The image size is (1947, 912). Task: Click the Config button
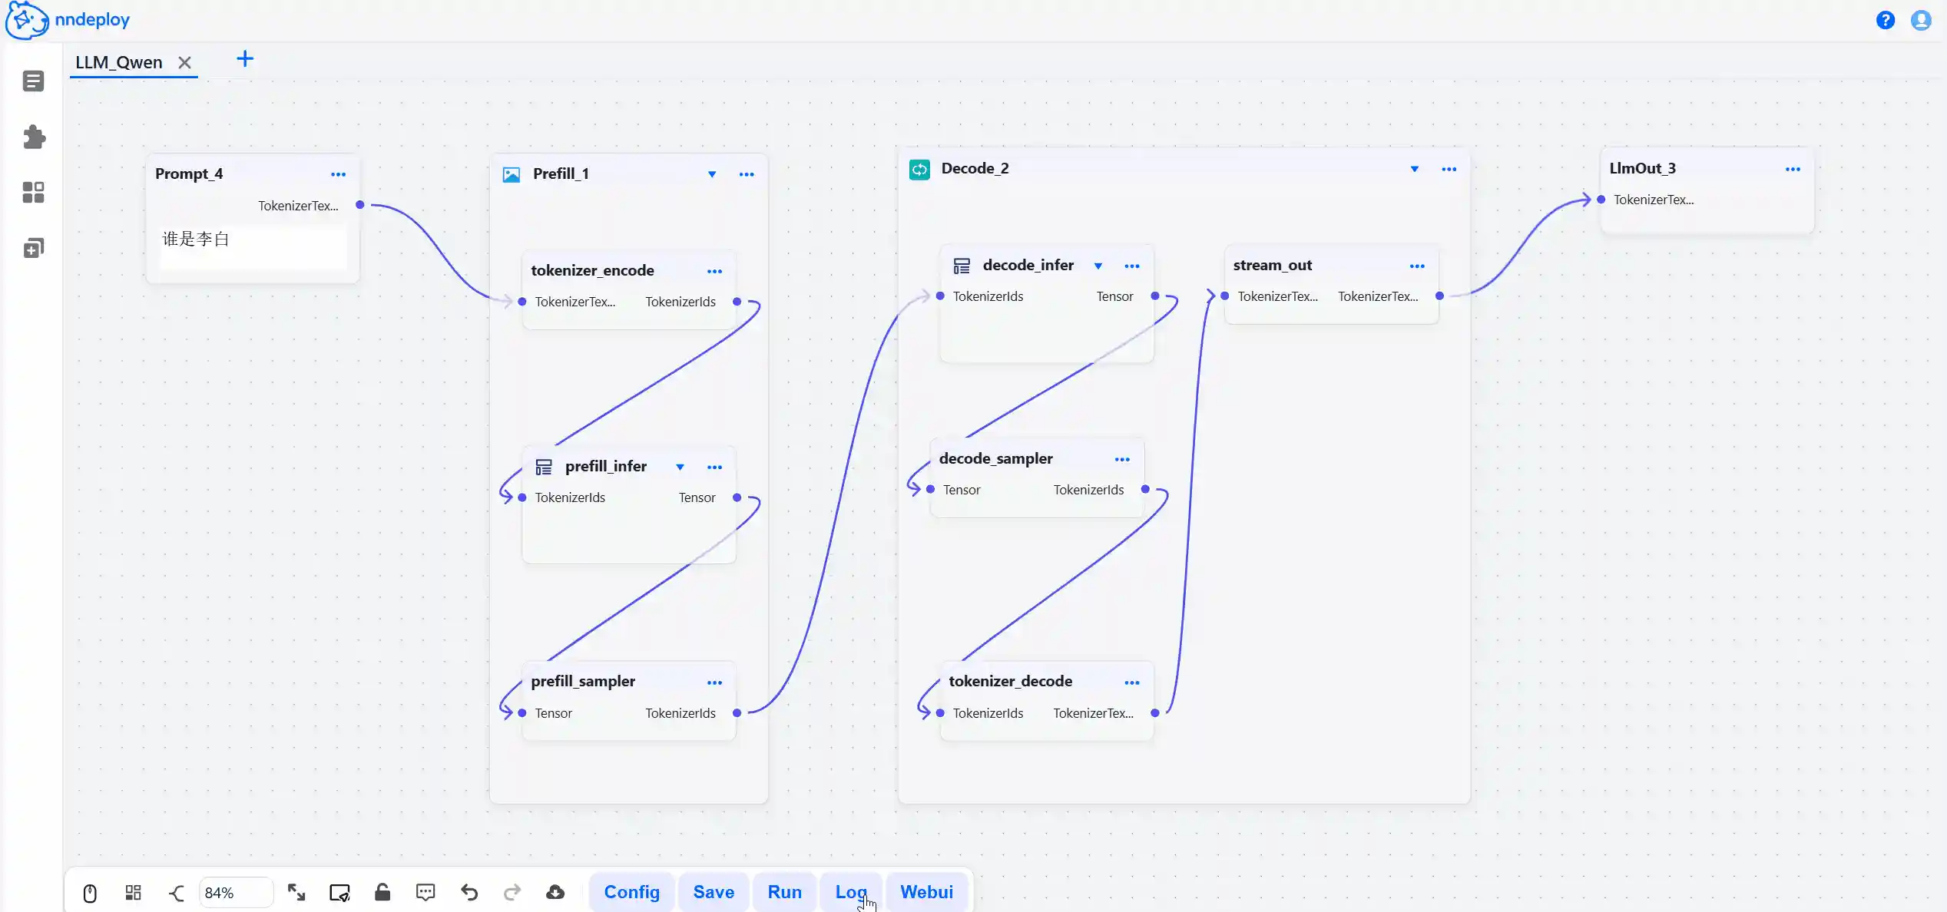[631, 892]
